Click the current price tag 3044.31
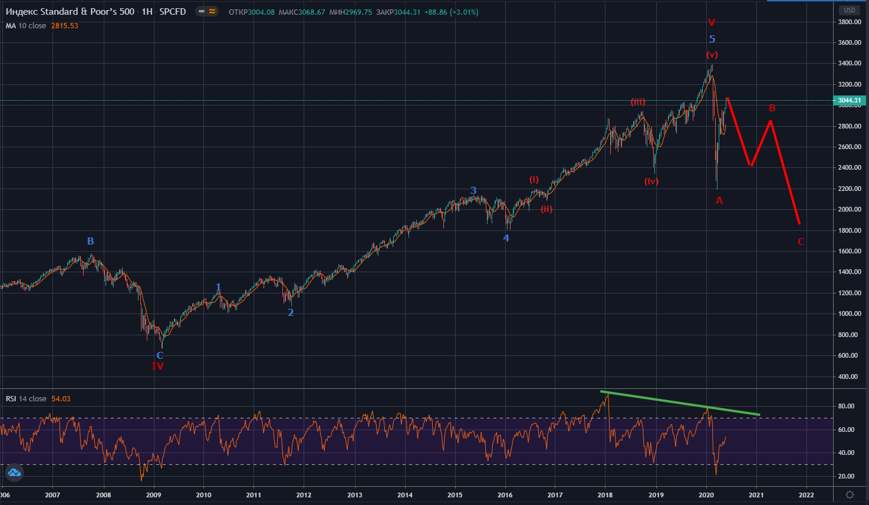The width and height of the screenshot is (869, 505). click(x=850, y=101)
